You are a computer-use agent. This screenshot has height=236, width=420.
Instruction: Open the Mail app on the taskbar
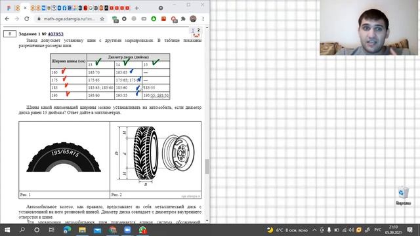pyautogui.click(x=97, y=230)
